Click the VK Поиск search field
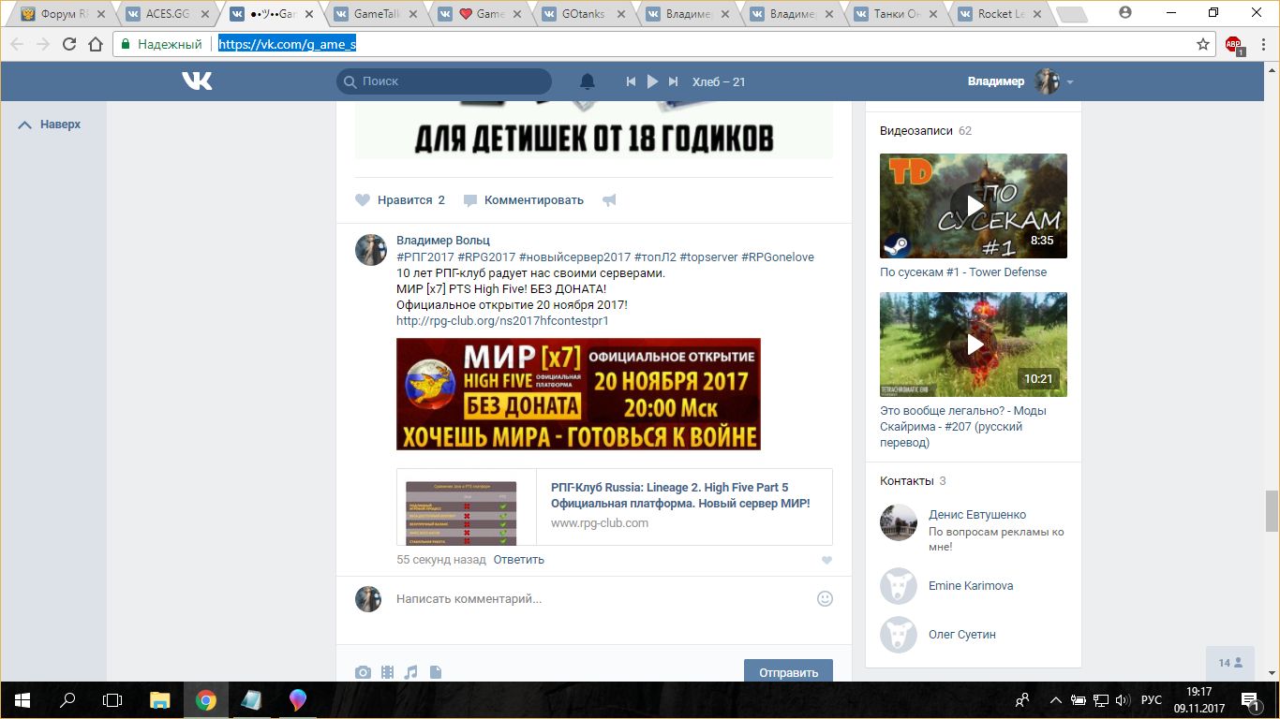1280x719 pixels. point(444,81)
